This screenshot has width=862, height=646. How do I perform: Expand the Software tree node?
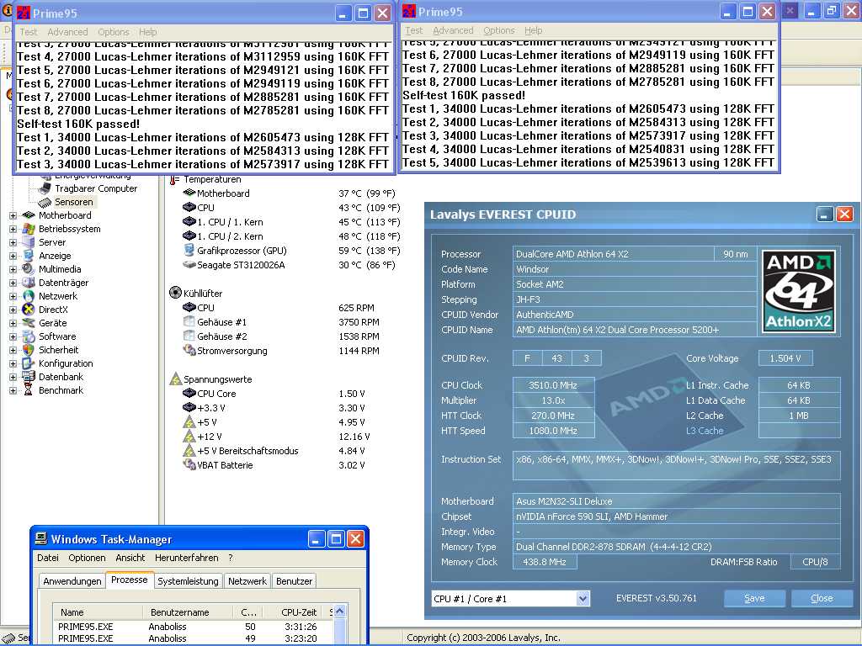(13, 336)
